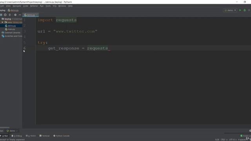Click the url string "www.twitter.com"

pyautogui.click(x=75, y=31)
